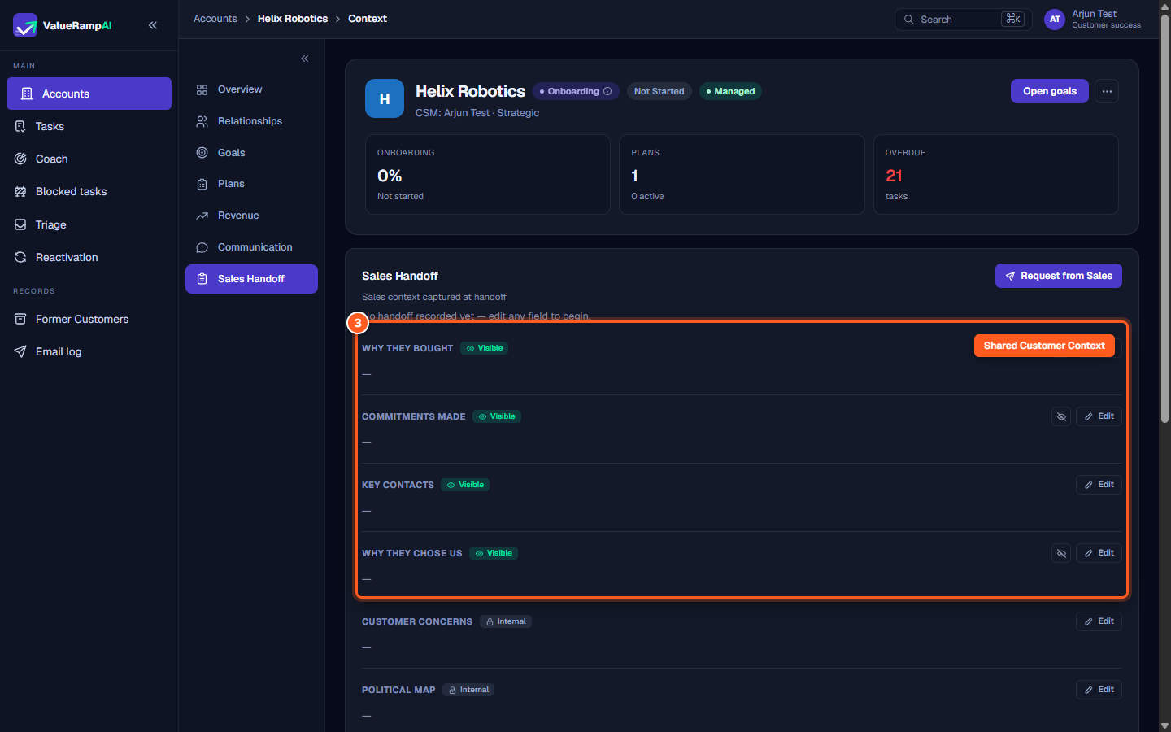Image resolution: width=1171 pixels, height=732 pixels.
Task: Open the AT user avatar menu
Action: tap(1055, 20)
